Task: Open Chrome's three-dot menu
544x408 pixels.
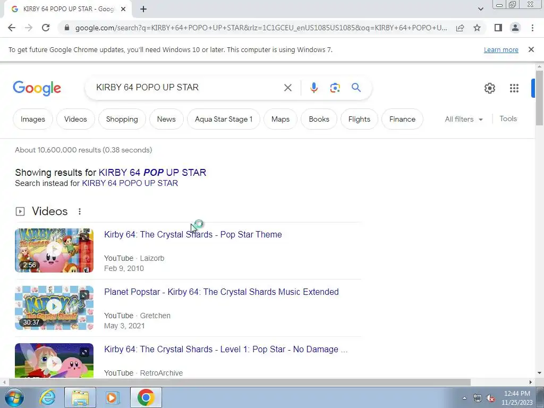Action: click(532, 28)
